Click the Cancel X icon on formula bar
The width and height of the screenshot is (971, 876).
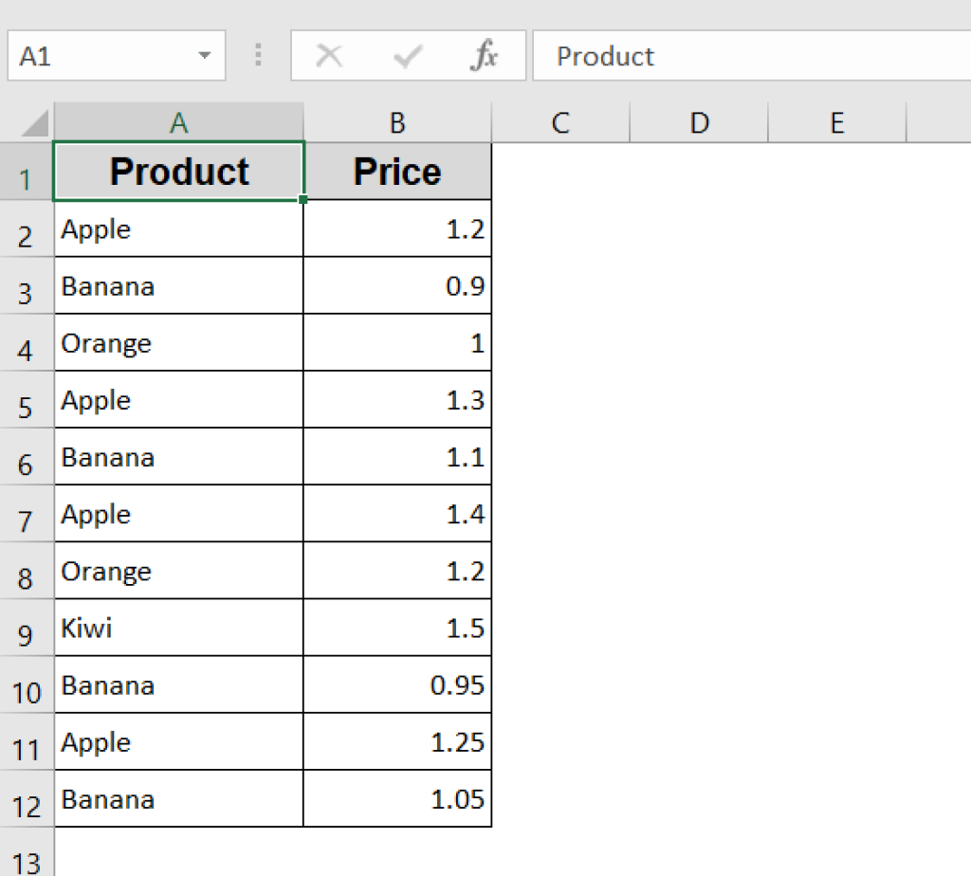point(328,56)
